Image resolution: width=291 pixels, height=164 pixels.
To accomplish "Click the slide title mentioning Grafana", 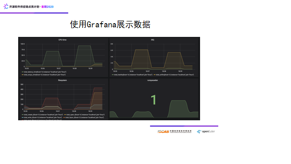I will (110, 24).
